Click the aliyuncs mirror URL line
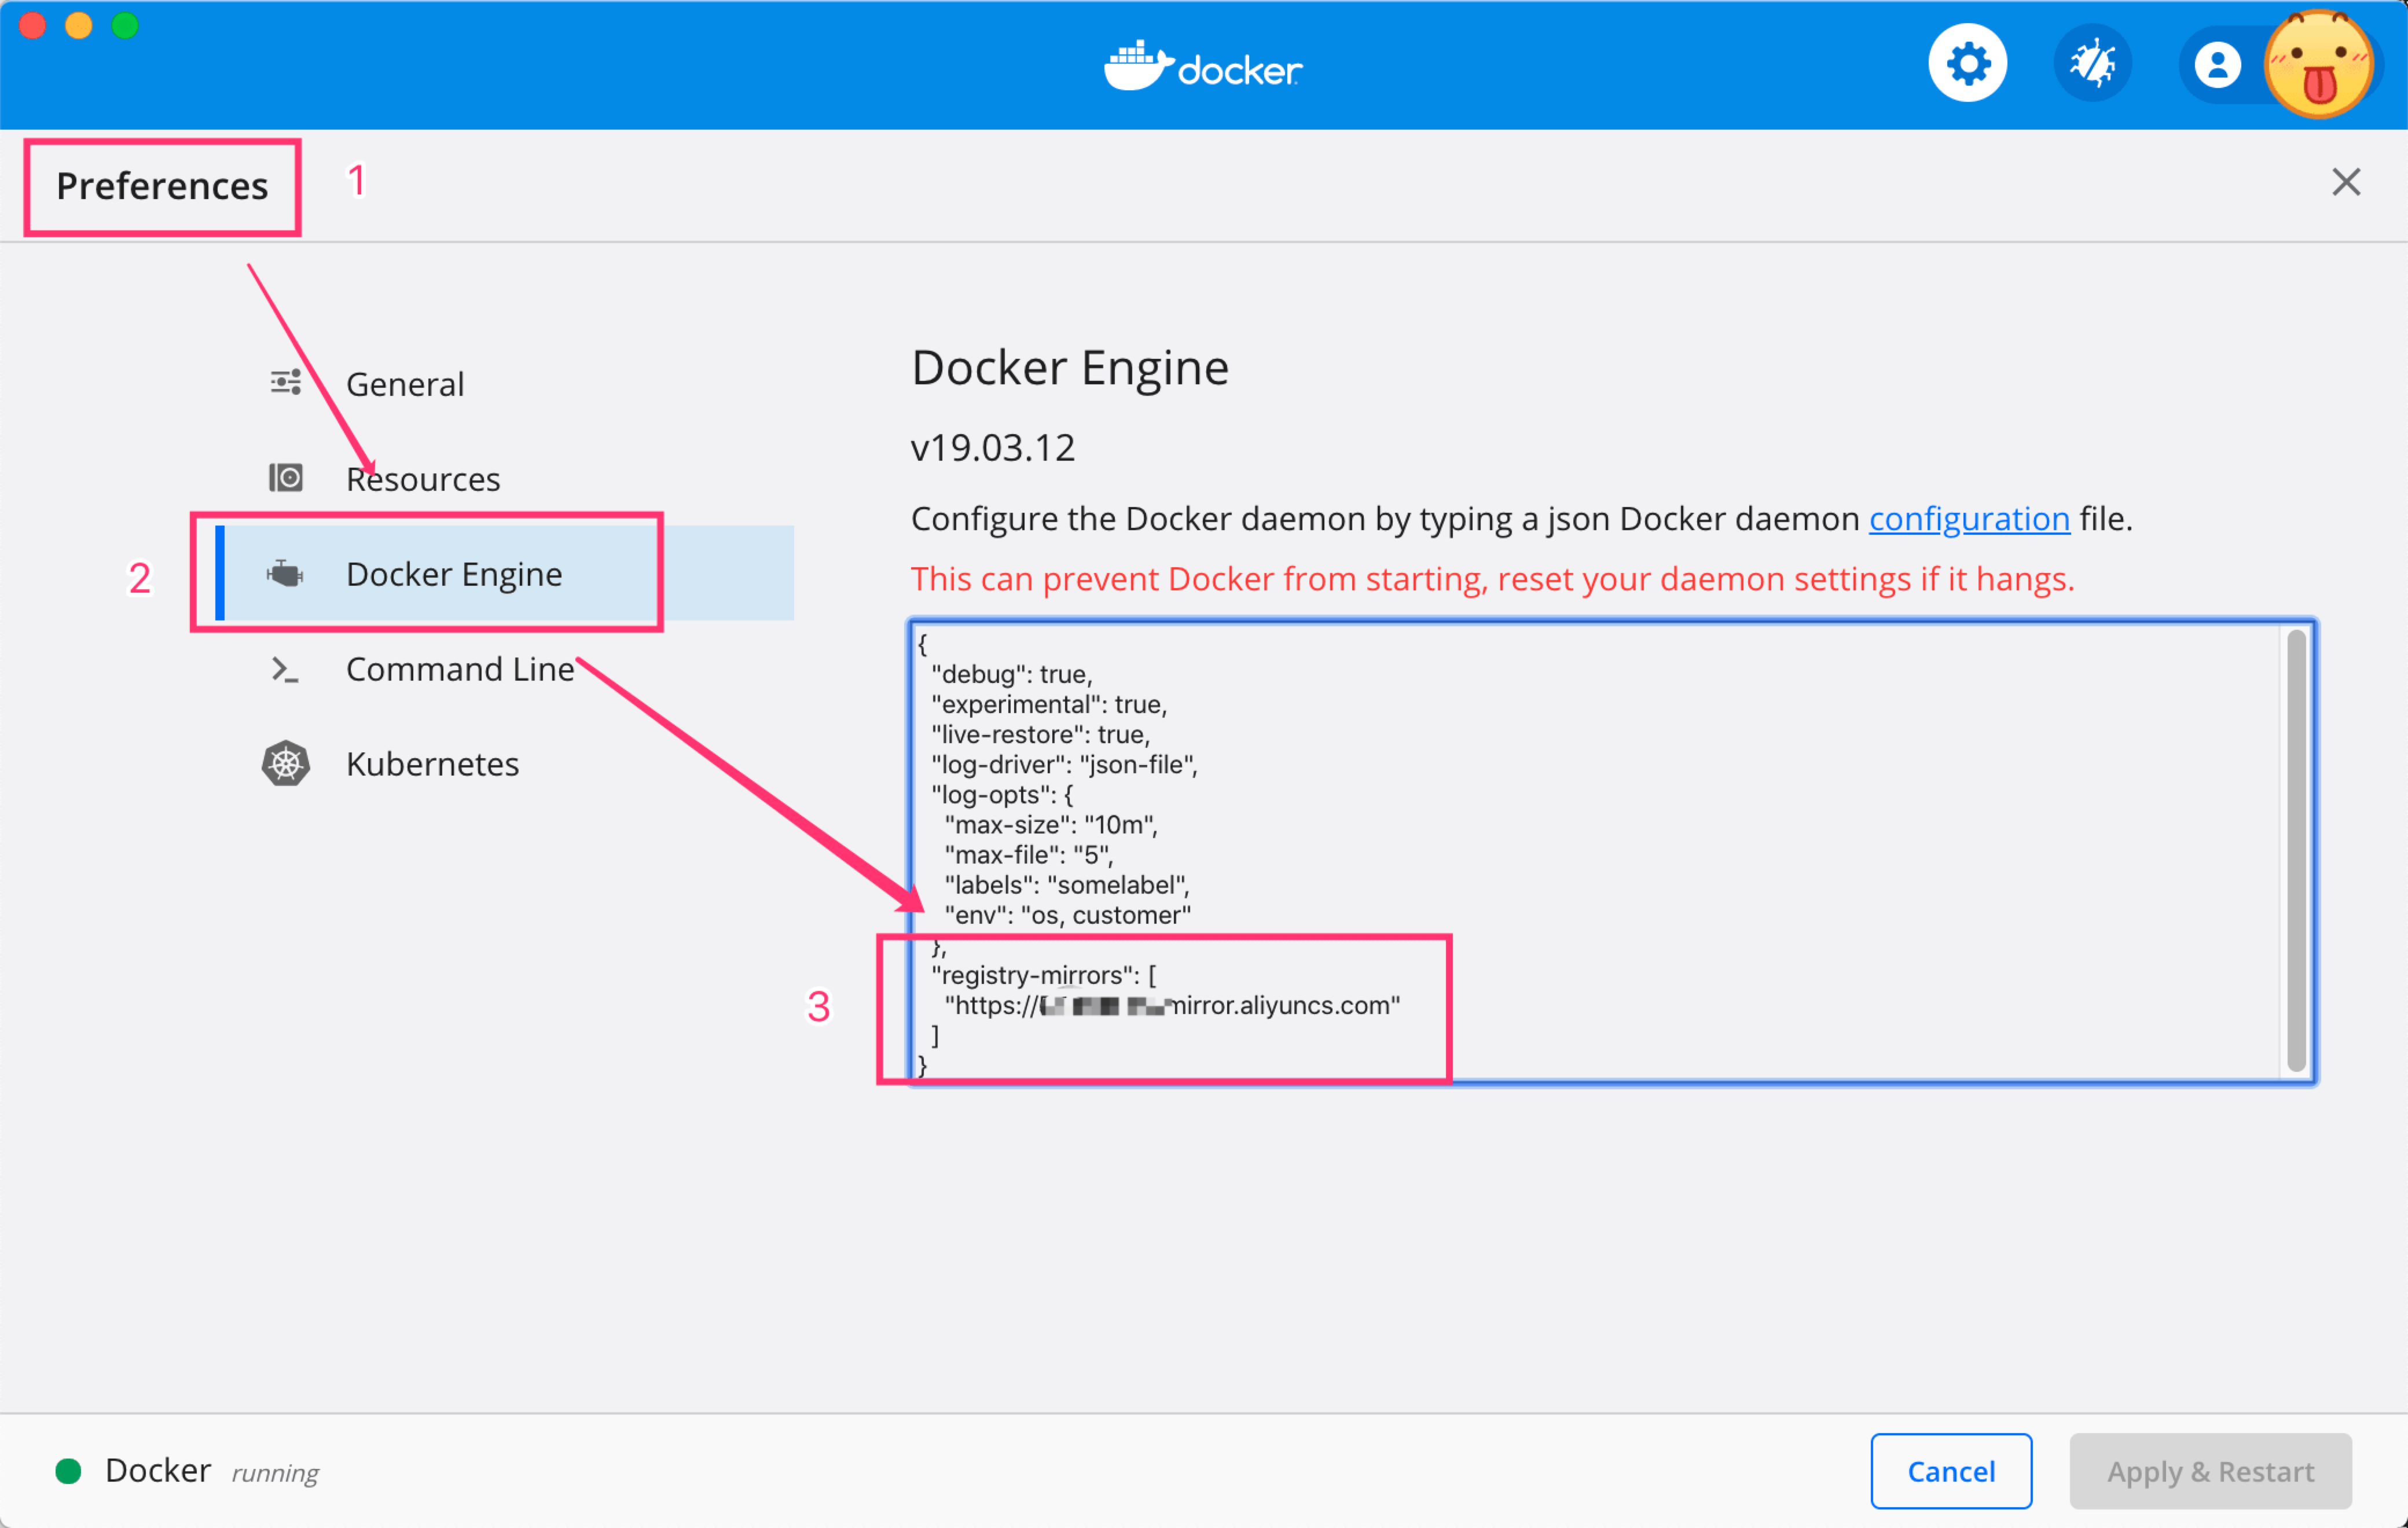This screenshot has height=1528, width=2408. pyautogui.click(x=1172, y=1005)
